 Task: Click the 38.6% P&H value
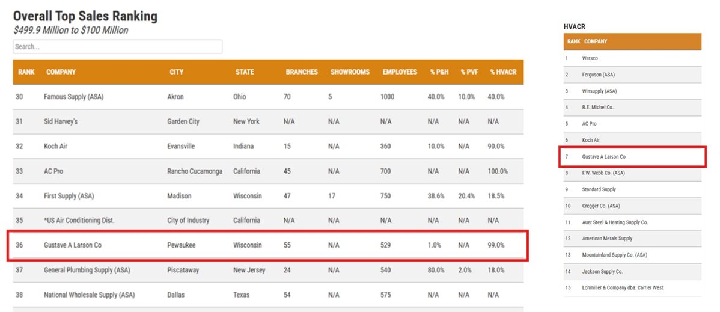coord(436,196)
